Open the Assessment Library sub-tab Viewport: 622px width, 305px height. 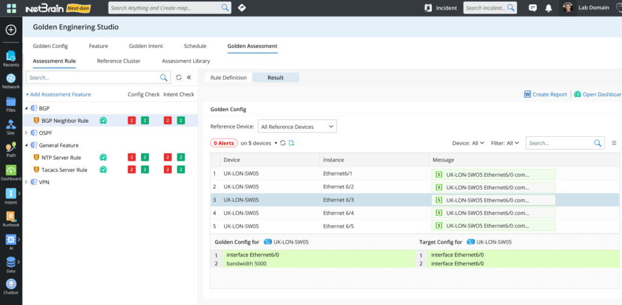point(186,61)
